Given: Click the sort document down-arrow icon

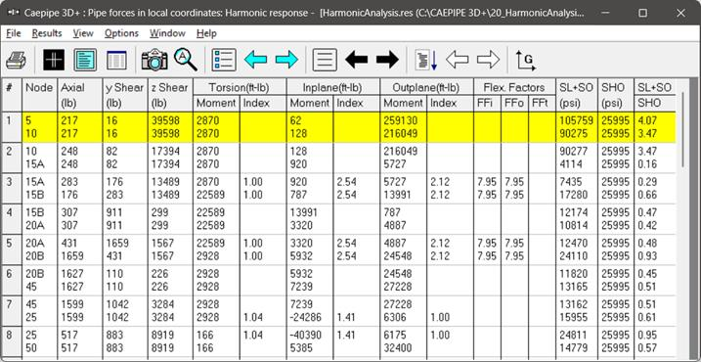Looking at the screenshot, I should pos(426,60).
